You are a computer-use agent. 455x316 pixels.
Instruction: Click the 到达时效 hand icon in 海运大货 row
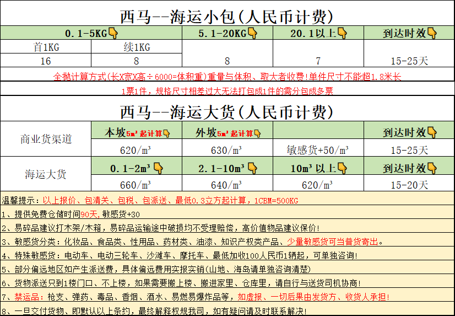431,168
